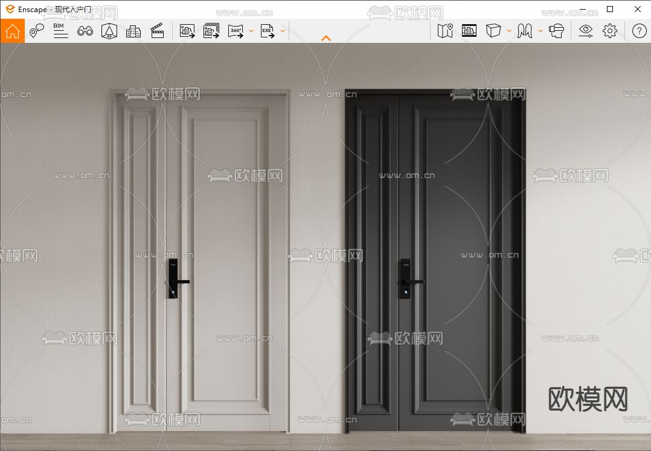The height and width of the screenshot is (451, 651).
Task: Open the help question mark
Action: pyautogui.click(x=639, y=31)
